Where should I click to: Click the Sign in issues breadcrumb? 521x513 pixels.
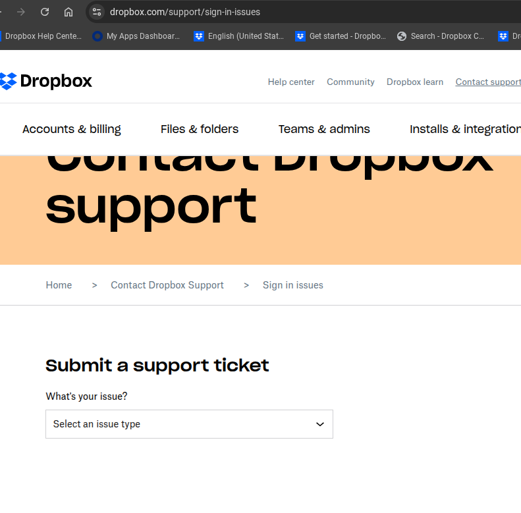coord(292,285)
